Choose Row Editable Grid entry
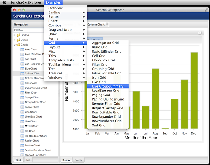This screenshot has width=210, height=165. click(x=108, y=112)
